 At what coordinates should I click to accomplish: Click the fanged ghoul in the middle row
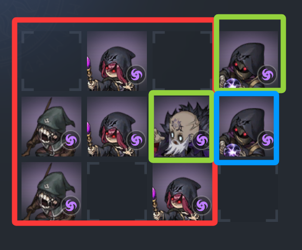(51, 126)
